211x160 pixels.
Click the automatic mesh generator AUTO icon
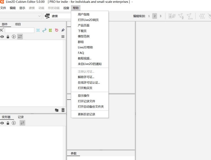pos(190,16)
